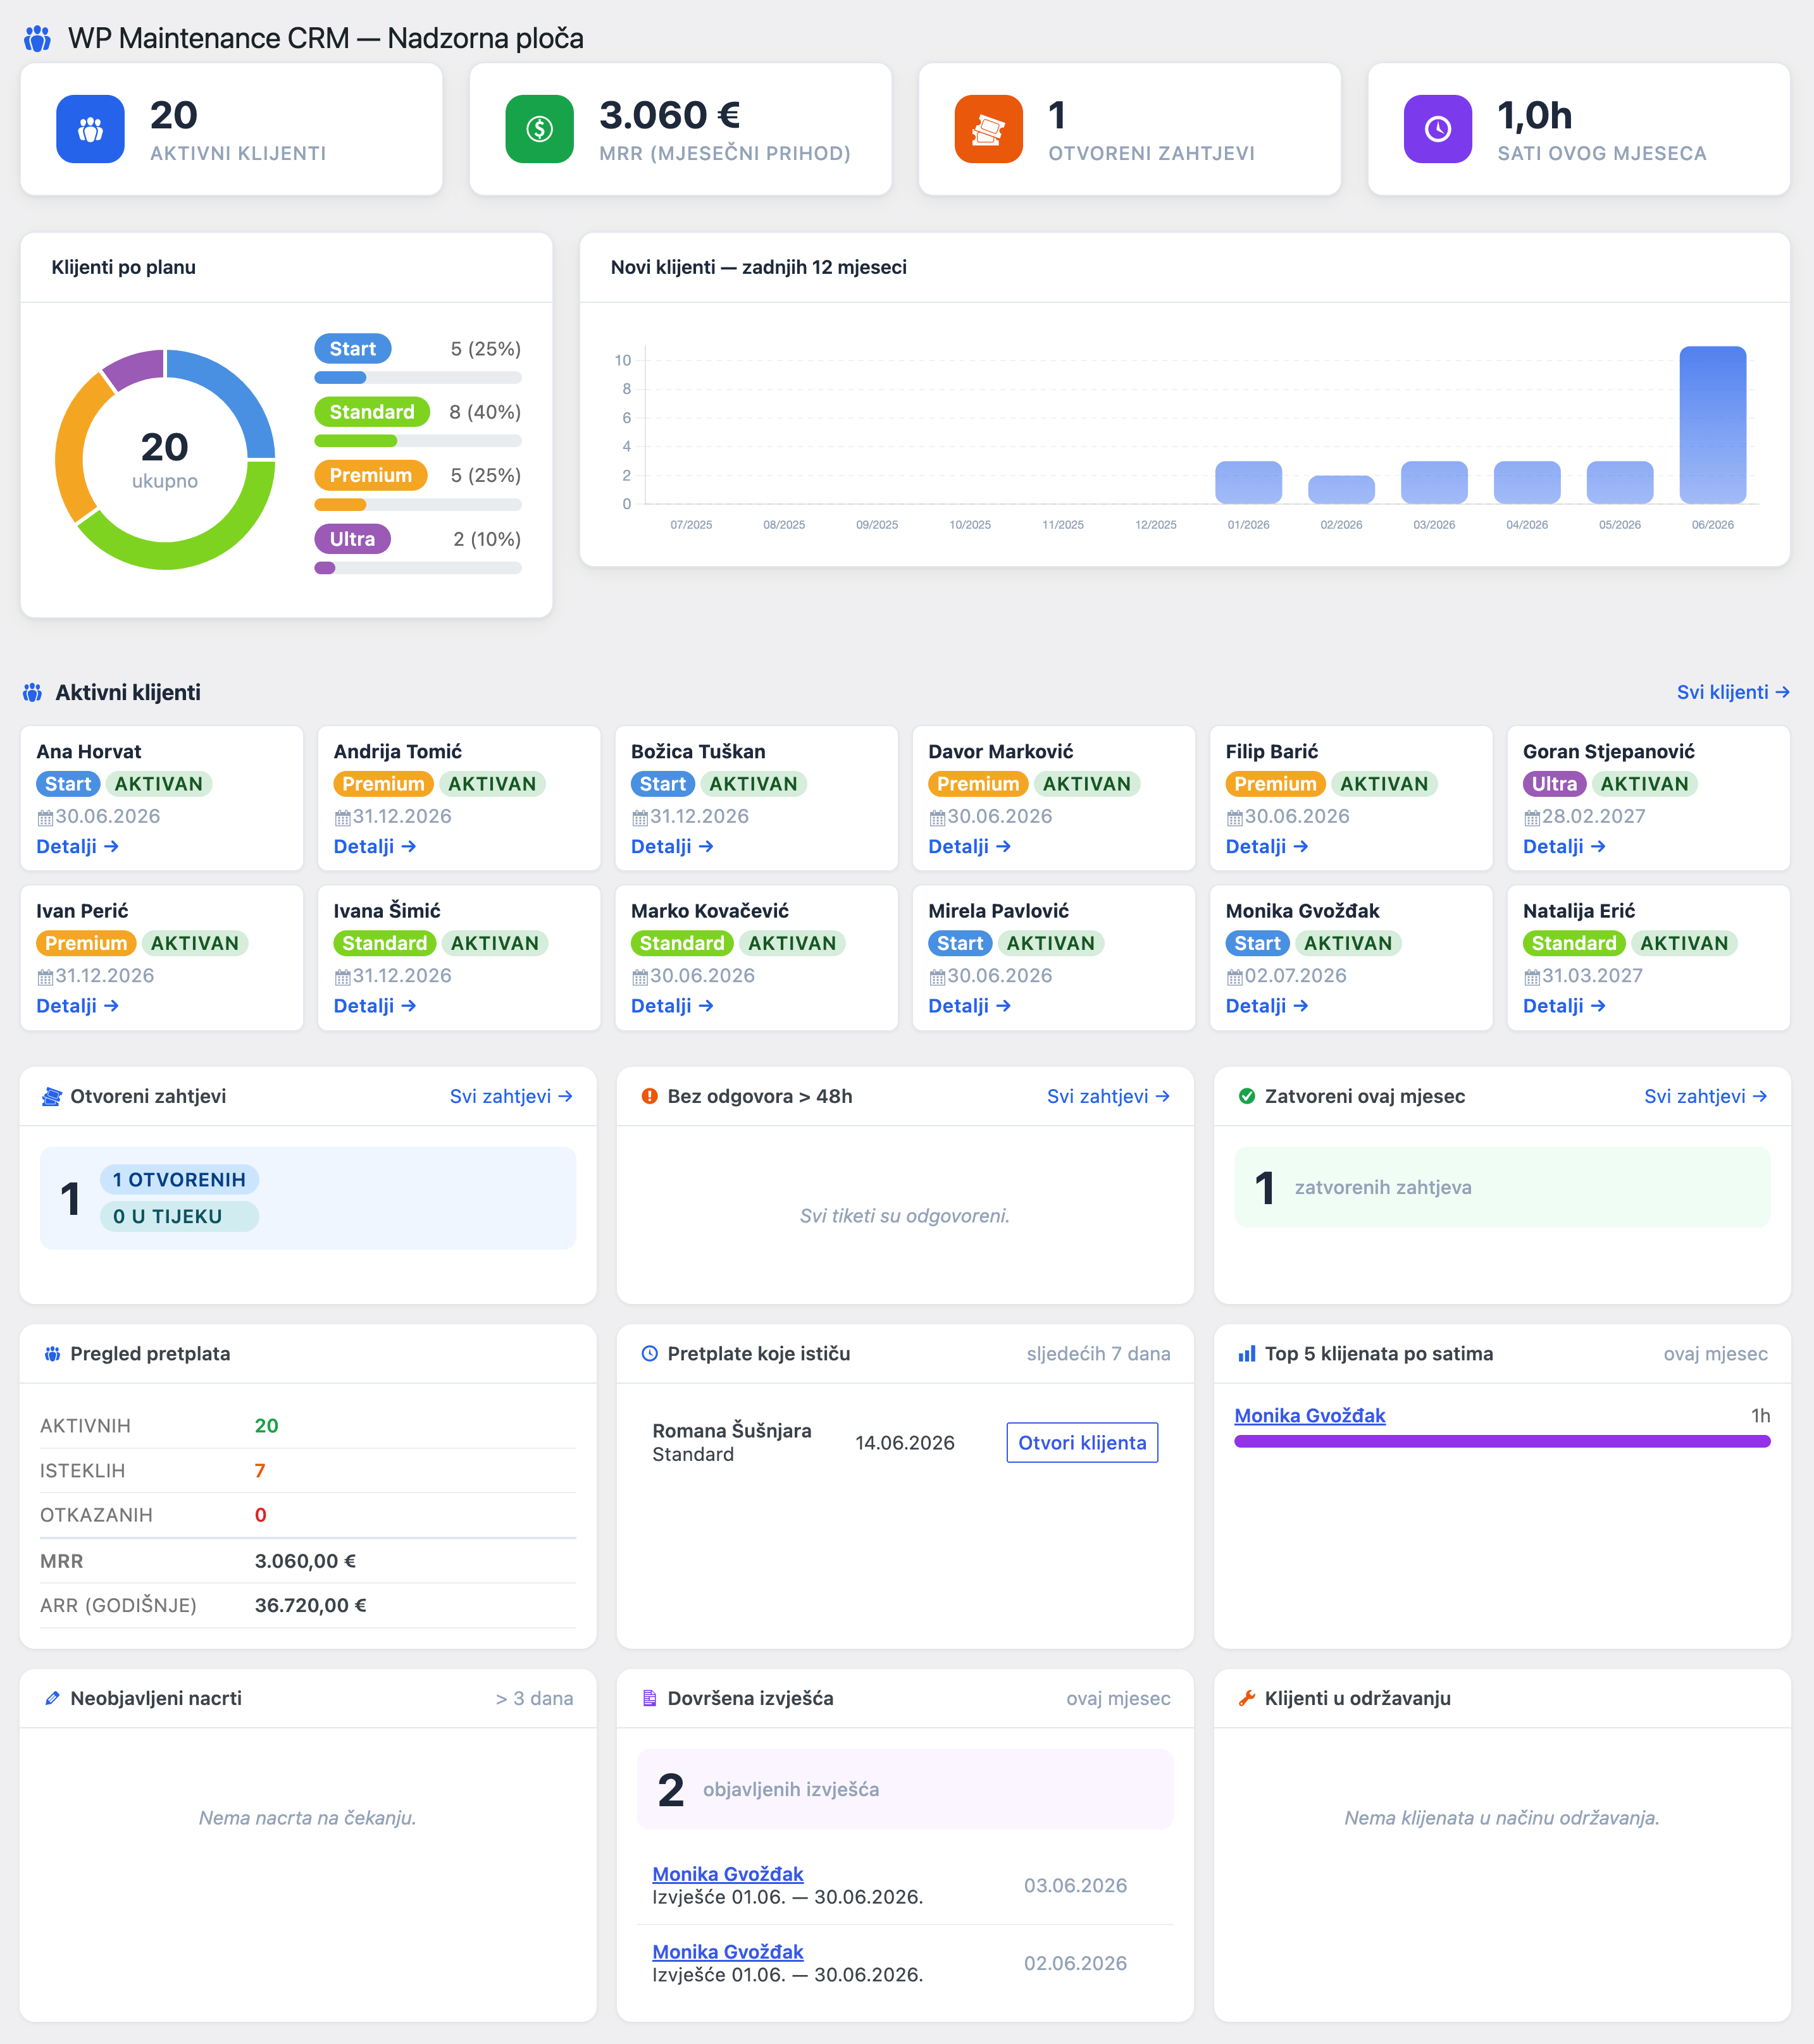Click the 06/2026 bar in new clients chart
1814x2044 pixels.
click(1712, 425)
